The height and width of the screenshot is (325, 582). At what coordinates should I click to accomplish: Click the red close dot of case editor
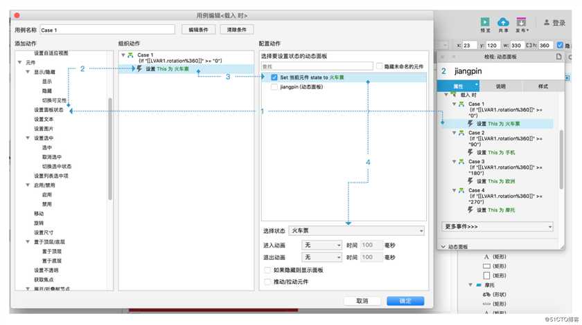[17, 15]
